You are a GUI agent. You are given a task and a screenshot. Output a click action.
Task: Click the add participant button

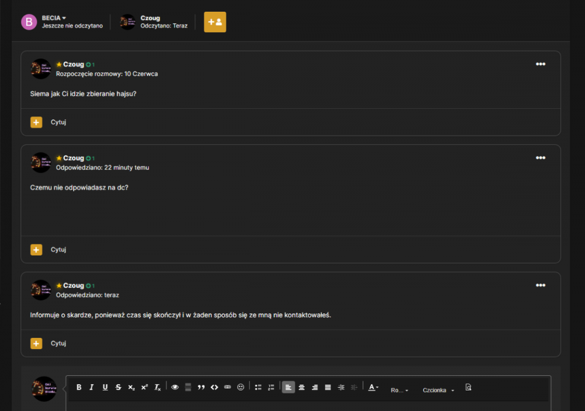[x=215, y=22]
